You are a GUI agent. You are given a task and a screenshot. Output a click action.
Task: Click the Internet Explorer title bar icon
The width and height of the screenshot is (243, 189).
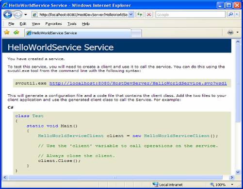click(5, 5)
